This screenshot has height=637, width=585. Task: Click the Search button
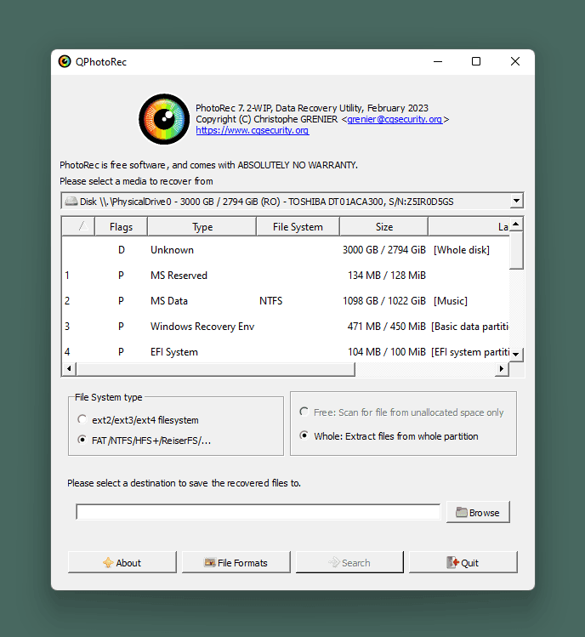tap(349, 562)
